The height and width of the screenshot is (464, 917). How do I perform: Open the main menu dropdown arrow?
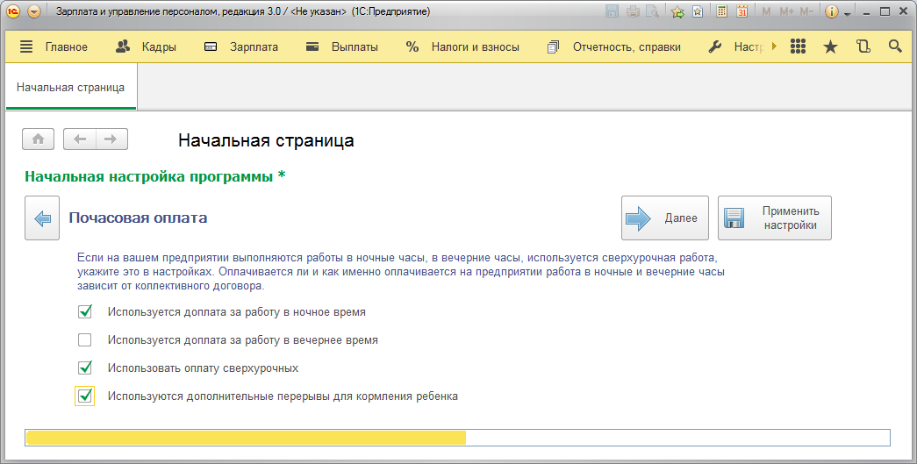(34, 12)
